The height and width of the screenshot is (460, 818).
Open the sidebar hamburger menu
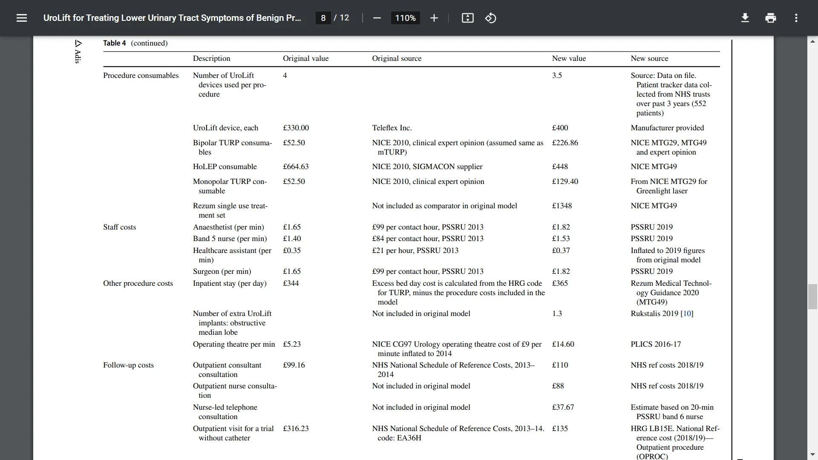[22, 18]
